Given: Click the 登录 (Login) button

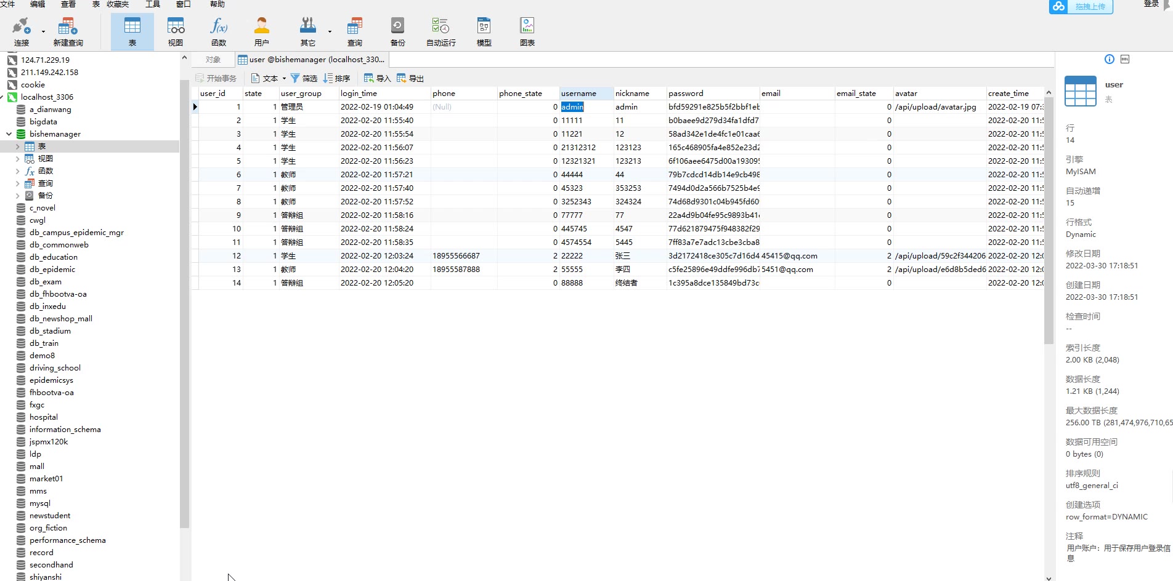Looking at the screenshot, I should tap(1151, 4).
